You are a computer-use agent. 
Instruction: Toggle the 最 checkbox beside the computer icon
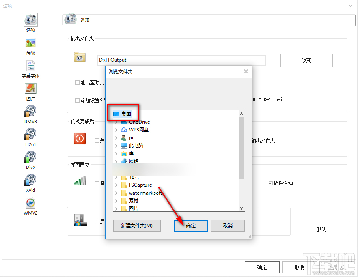97,222
